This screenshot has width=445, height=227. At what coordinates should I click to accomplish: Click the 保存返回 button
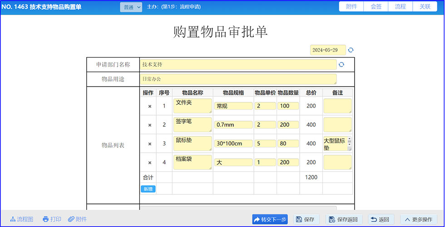[344, 219]
